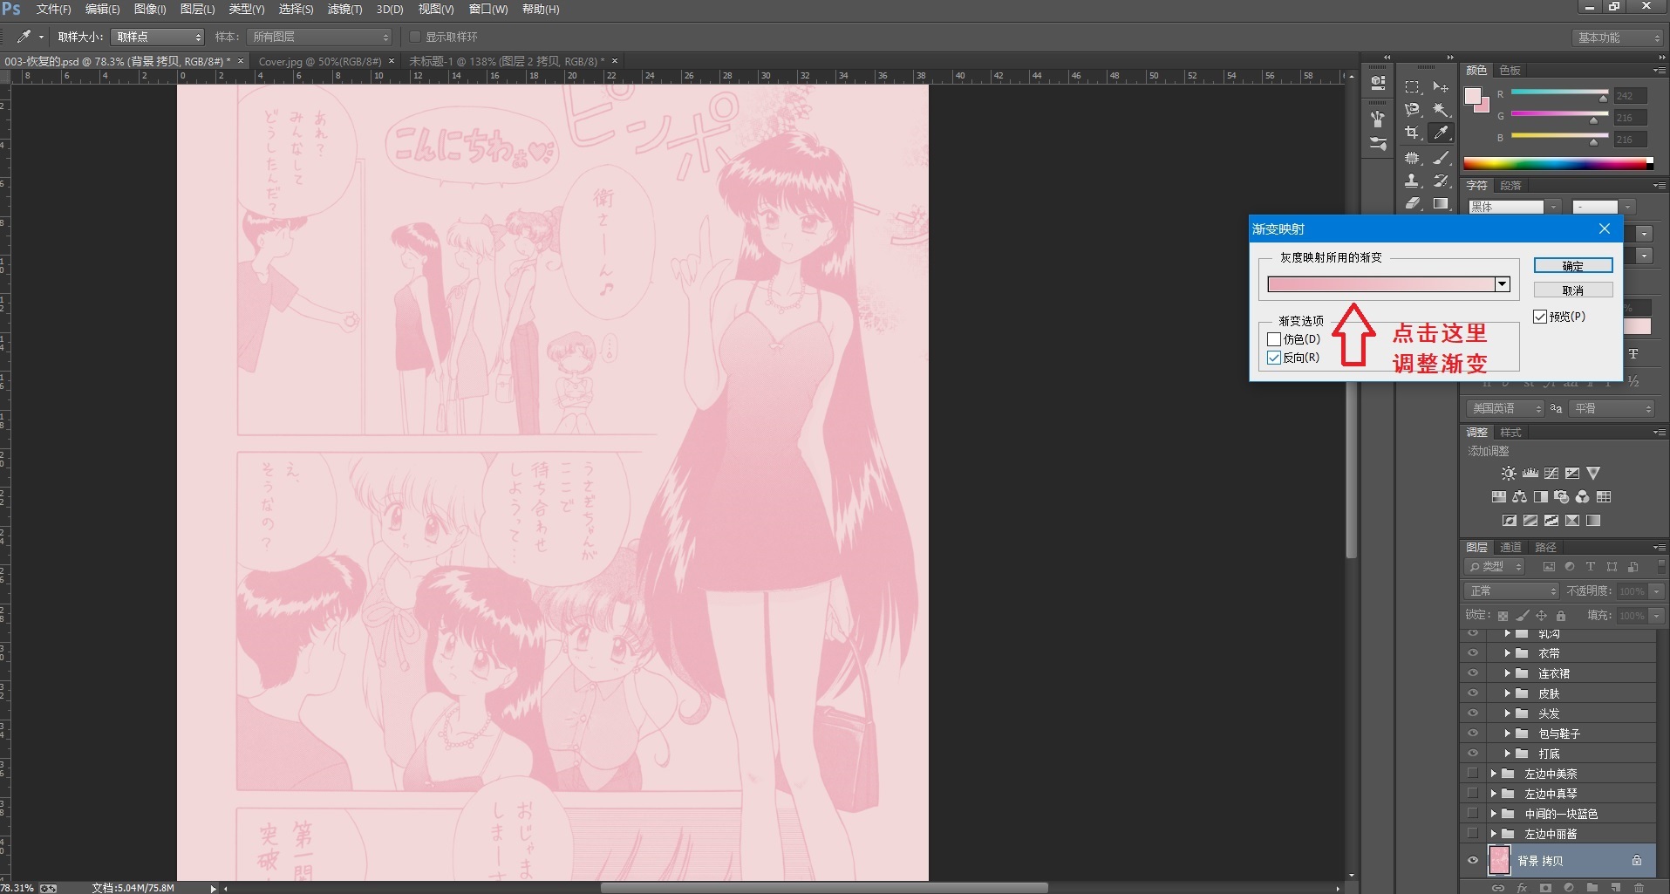Click the foreground color swatch in color panel
This screenshot has width=1670, height=894.
click(x=1473, y=96)
